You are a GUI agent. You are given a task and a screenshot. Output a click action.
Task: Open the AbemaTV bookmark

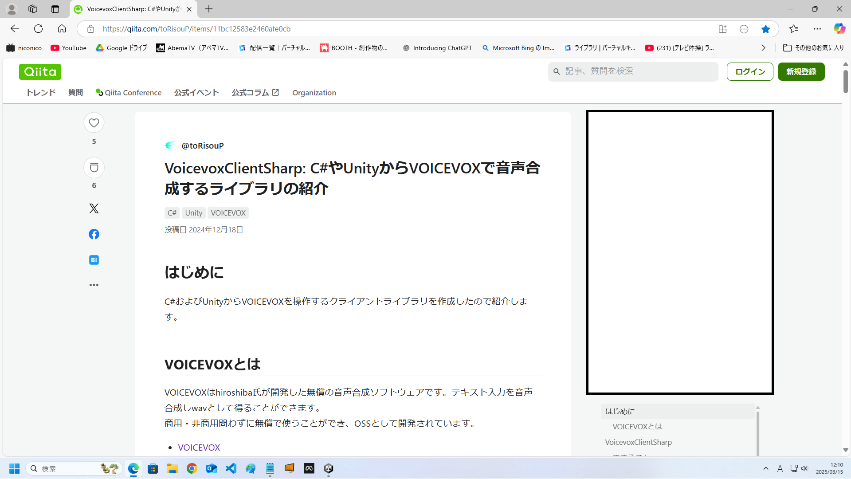[192, 48]
